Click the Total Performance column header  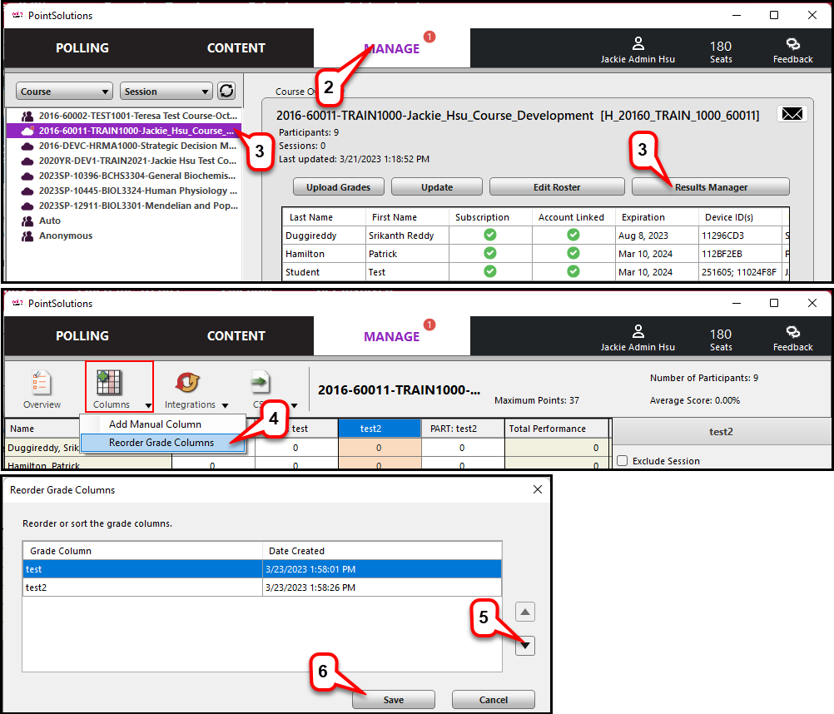(556, 429)
